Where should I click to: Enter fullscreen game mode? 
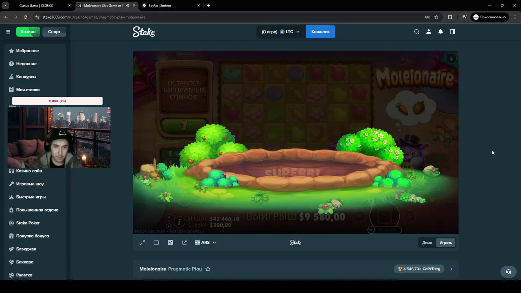[142, 243]
